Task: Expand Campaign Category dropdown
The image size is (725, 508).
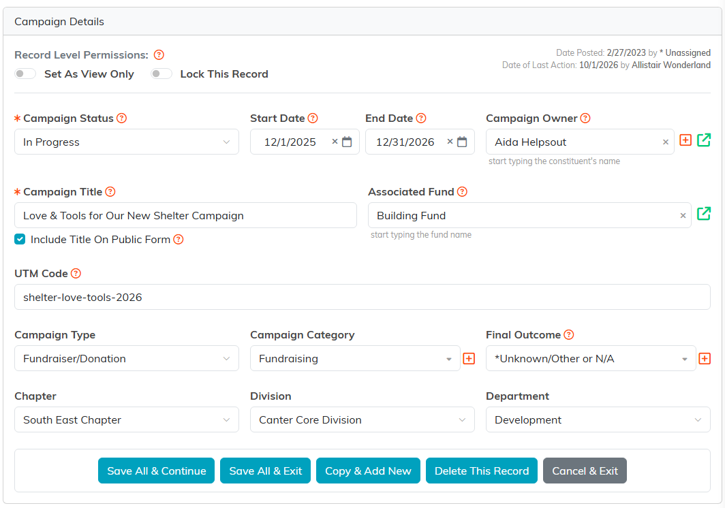Action: 355,358
